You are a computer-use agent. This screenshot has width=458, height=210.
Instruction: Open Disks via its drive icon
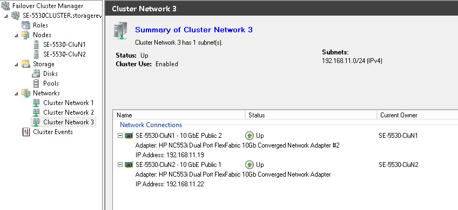[x=36, y=74]
